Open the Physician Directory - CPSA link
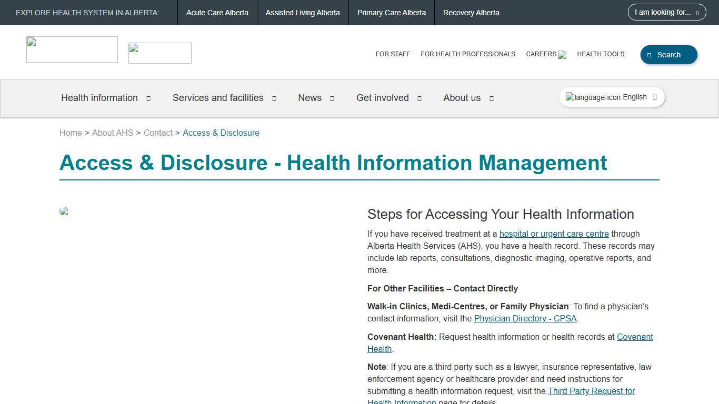 [x=525, y=318]
